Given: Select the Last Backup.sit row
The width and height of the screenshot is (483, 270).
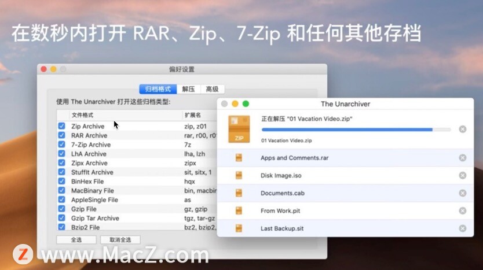Looking at the screenshot, I should pos(345,228).
